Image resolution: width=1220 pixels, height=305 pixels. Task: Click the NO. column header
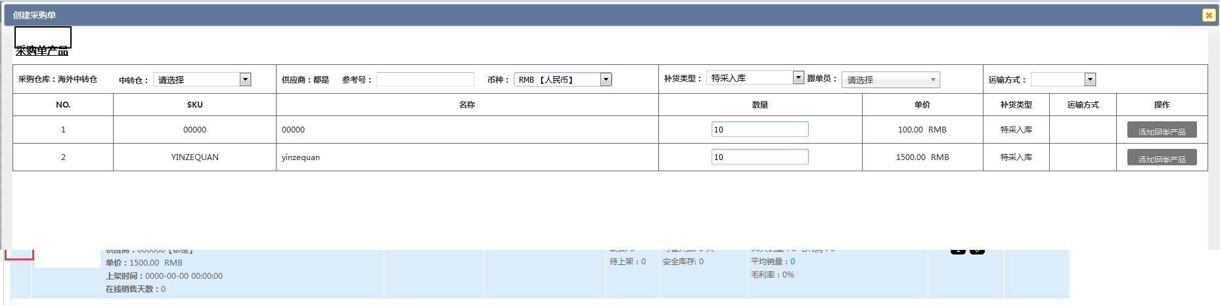63,105
